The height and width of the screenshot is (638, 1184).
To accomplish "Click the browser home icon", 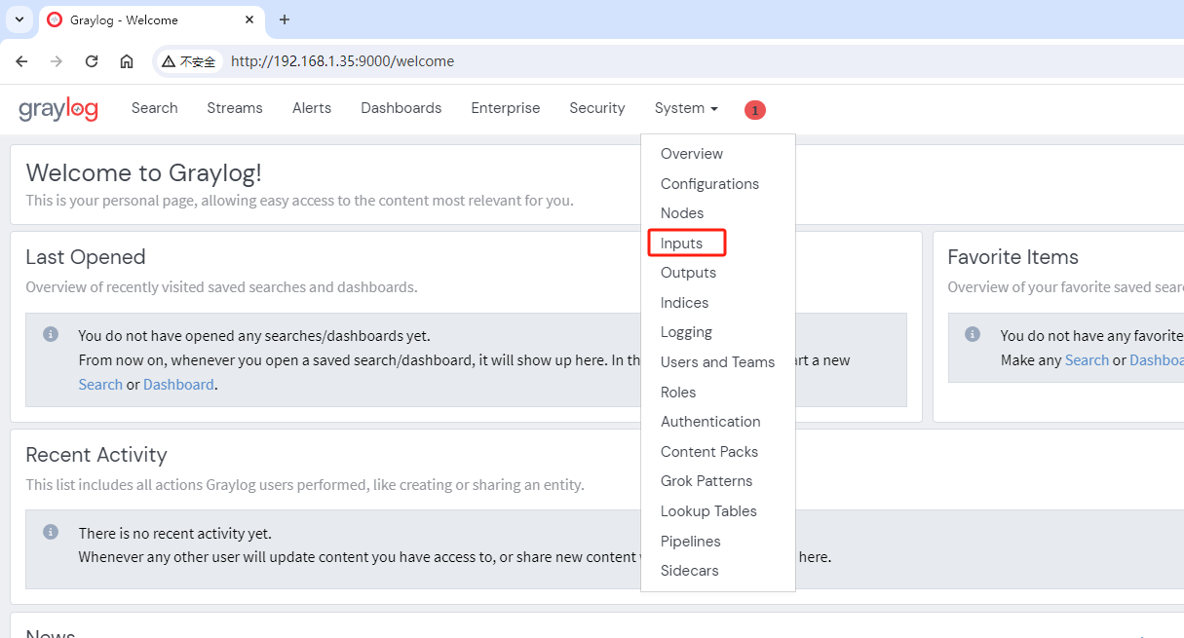I will 127,61.
